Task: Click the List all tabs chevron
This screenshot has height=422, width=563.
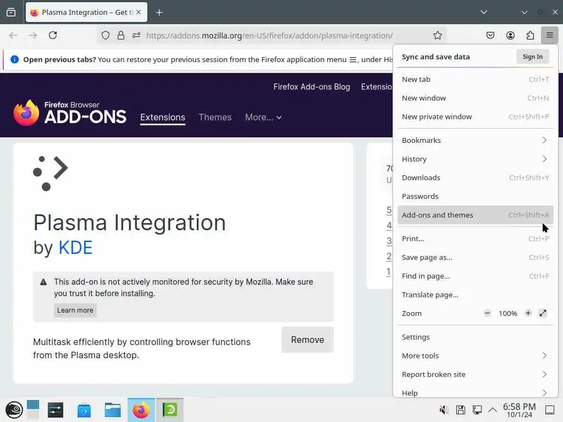Action: coord(484,12)
